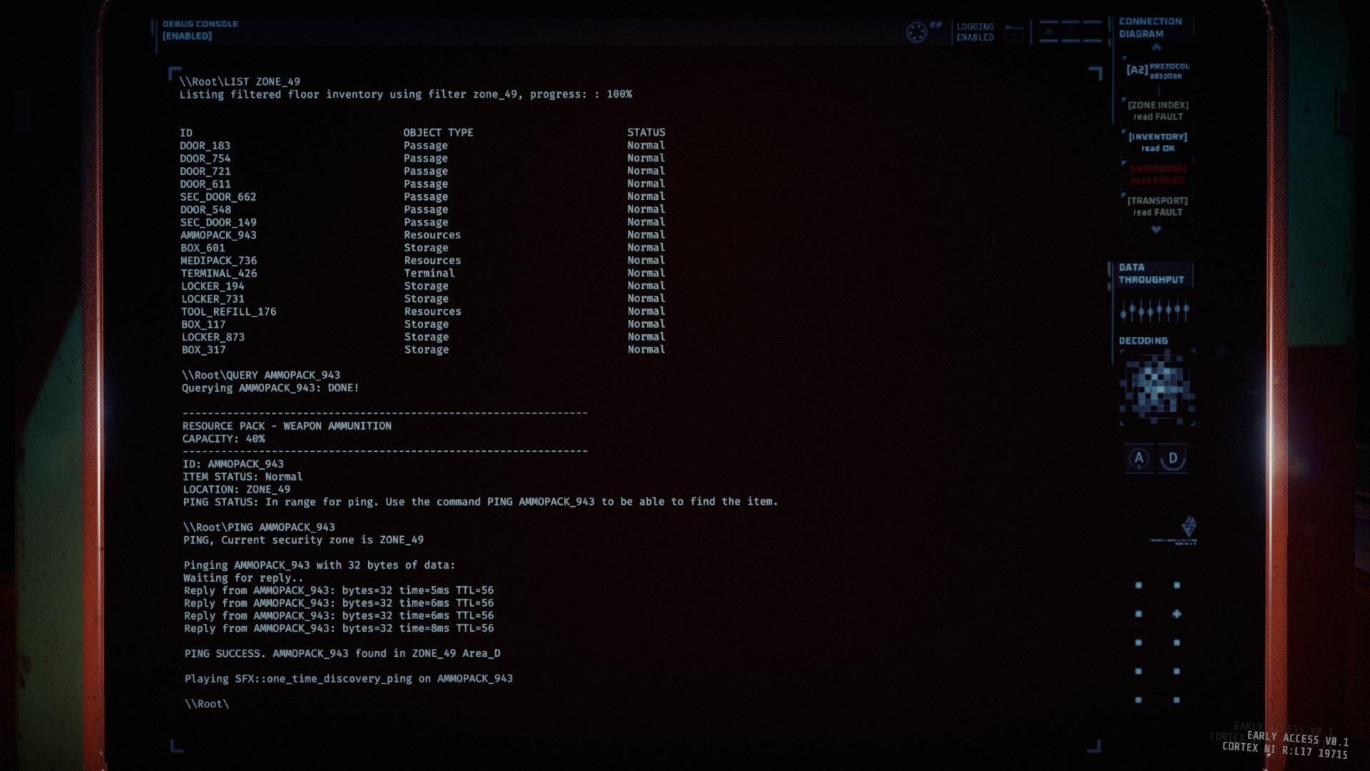1370x771 pixels.
Task: Click the ITEM STATUS: Normal line
Action: pos(243,476)
